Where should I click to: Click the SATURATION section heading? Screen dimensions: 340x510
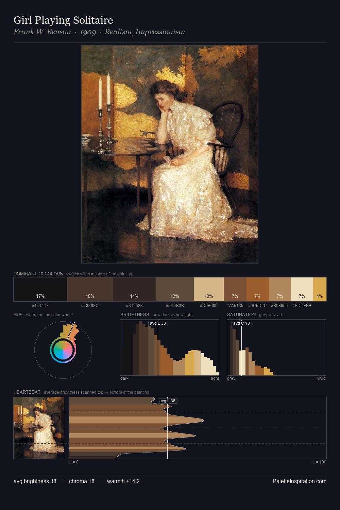pos(241,314)
